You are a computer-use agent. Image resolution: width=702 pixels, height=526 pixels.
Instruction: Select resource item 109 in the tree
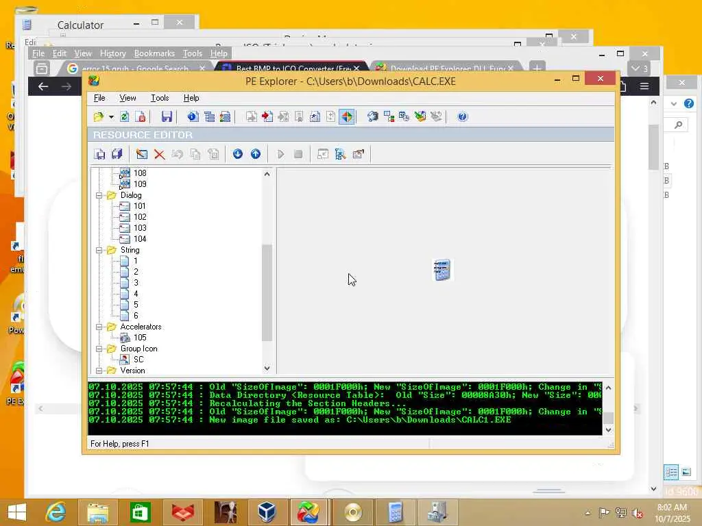click(140, 184)
